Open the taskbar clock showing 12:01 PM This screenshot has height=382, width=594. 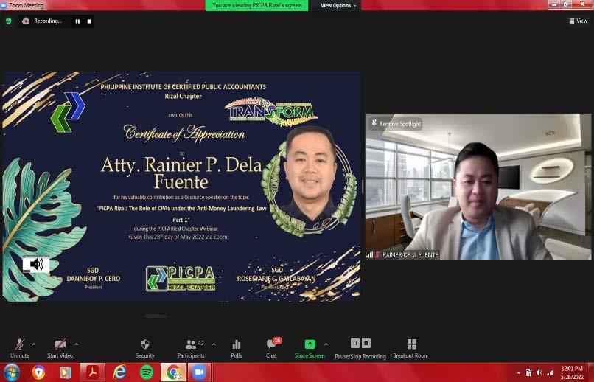[572, 372]
